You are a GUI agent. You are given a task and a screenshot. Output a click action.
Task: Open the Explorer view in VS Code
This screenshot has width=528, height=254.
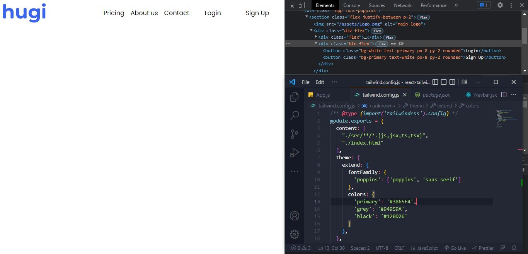pyautogui.click(x=295, y=97)
